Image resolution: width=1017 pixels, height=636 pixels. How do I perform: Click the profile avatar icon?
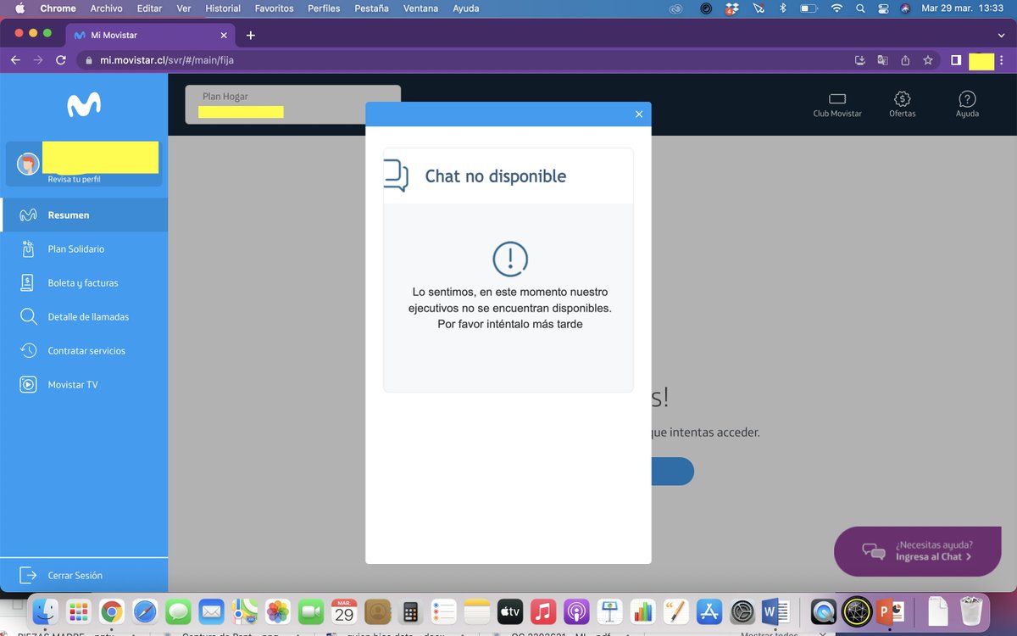point(28,164)
